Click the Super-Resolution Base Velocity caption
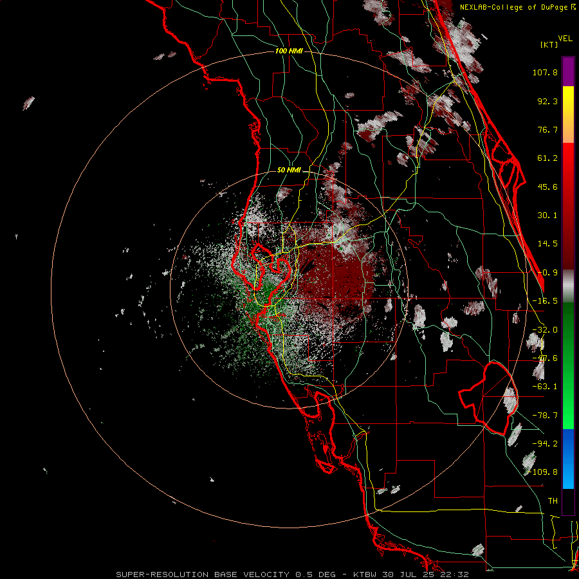The width and height of the screenshot is (579, 579). (292, 574)
